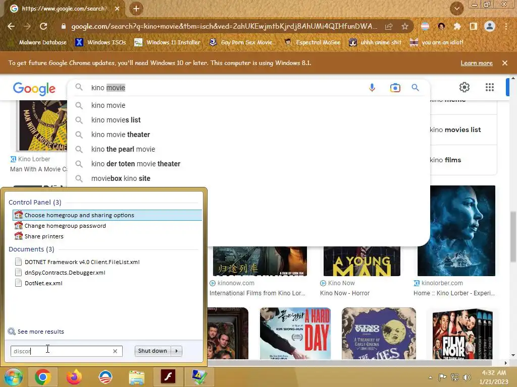Click related search 'kino films' chip
Screen dimensions: 517x387
coord(462,160)
